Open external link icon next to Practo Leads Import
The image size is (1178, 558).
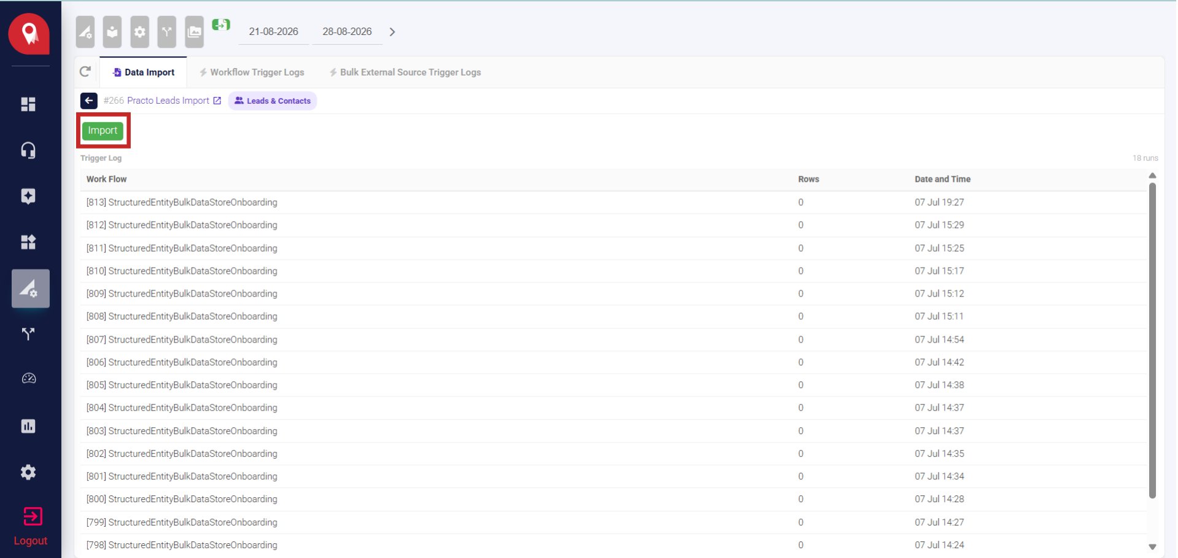(217, 101)
